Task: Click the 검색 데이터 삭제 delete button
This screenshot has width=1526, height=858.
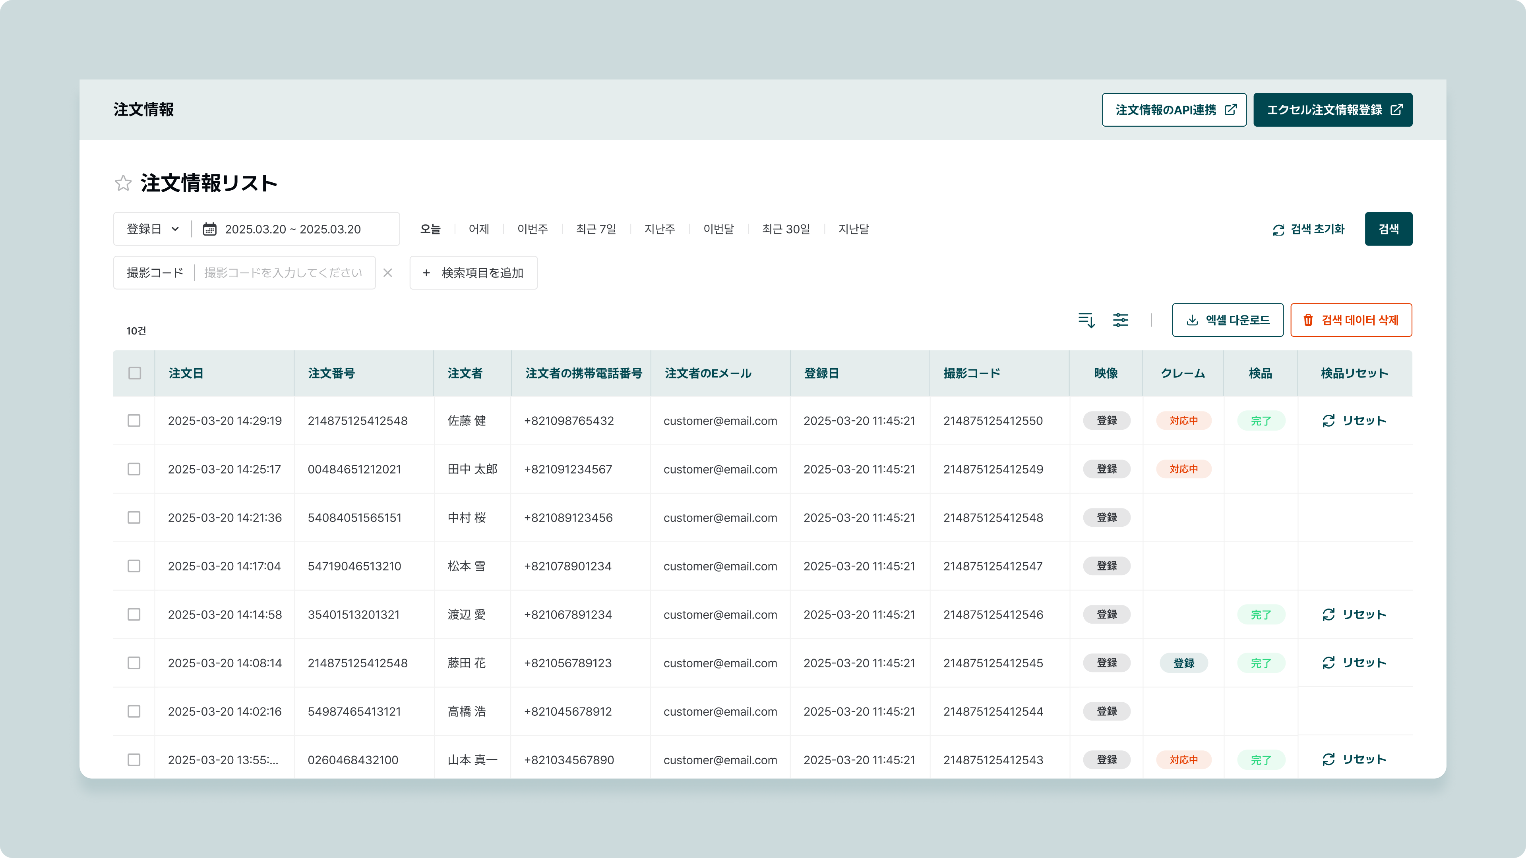Action: coord(1351,320)
